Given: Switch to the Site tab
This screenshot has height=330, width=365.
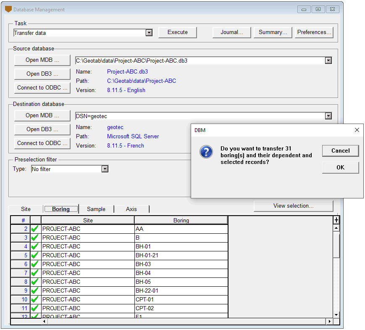Looking at the screenshot, I should (x=26, y=209).
